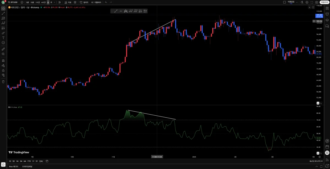The width and height of the screenshot is (330, 169).
Task: Open the alerts alarm-clock panel icon
Action: (x=327, y=14)
